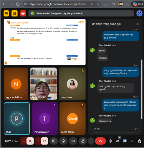Click the Thúy Như Đỗ presenting banner
144x148 pixels.
tap(81, 13)
